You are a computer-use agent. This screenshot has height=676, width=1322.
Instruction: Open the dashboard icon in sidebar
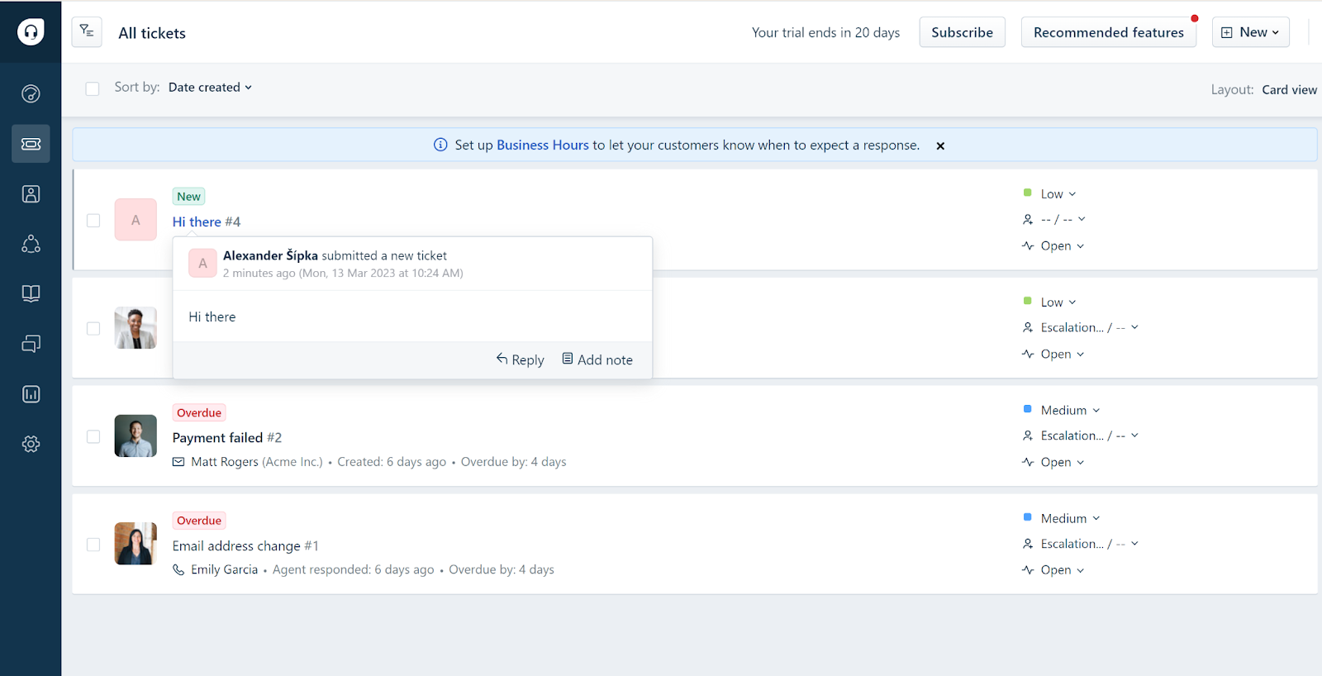(31, 93)
